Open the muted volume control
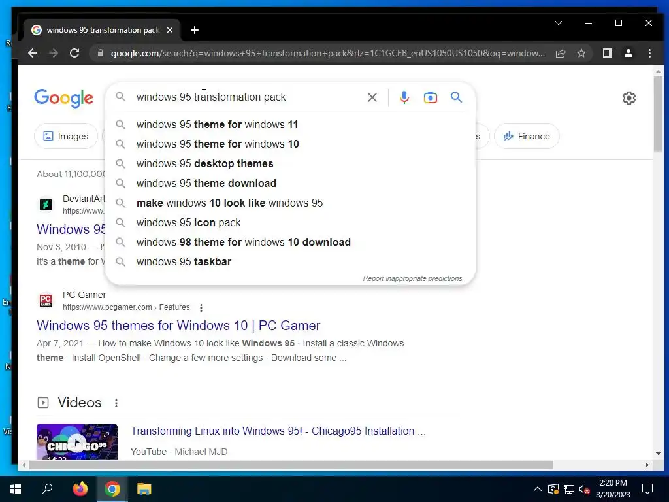 click(x=584, y=489)
